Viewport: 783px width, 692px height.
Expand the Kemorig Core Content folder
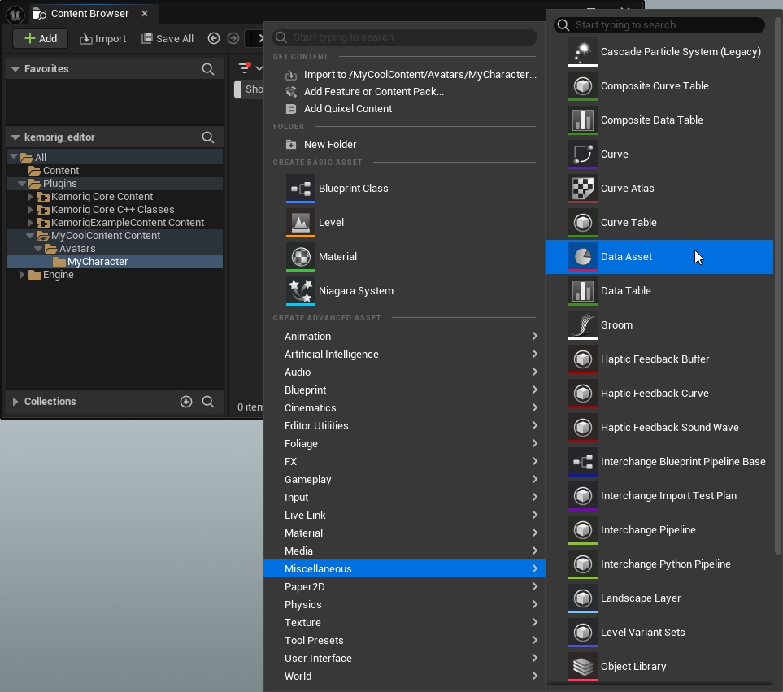tap(30, 197)
